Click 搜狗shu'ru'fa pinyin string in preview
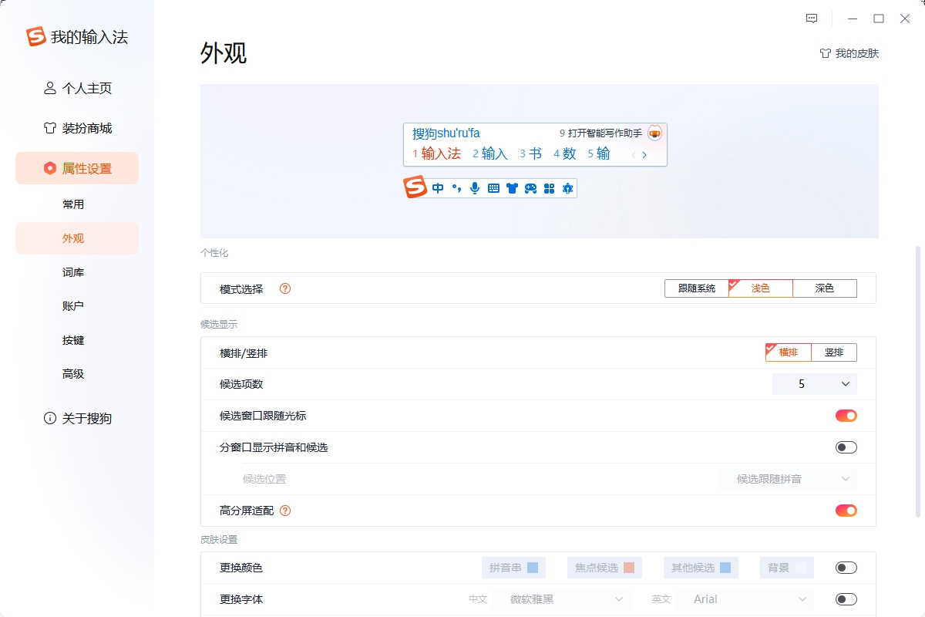The width and height of the screenshot is (925, 617). 446,133
